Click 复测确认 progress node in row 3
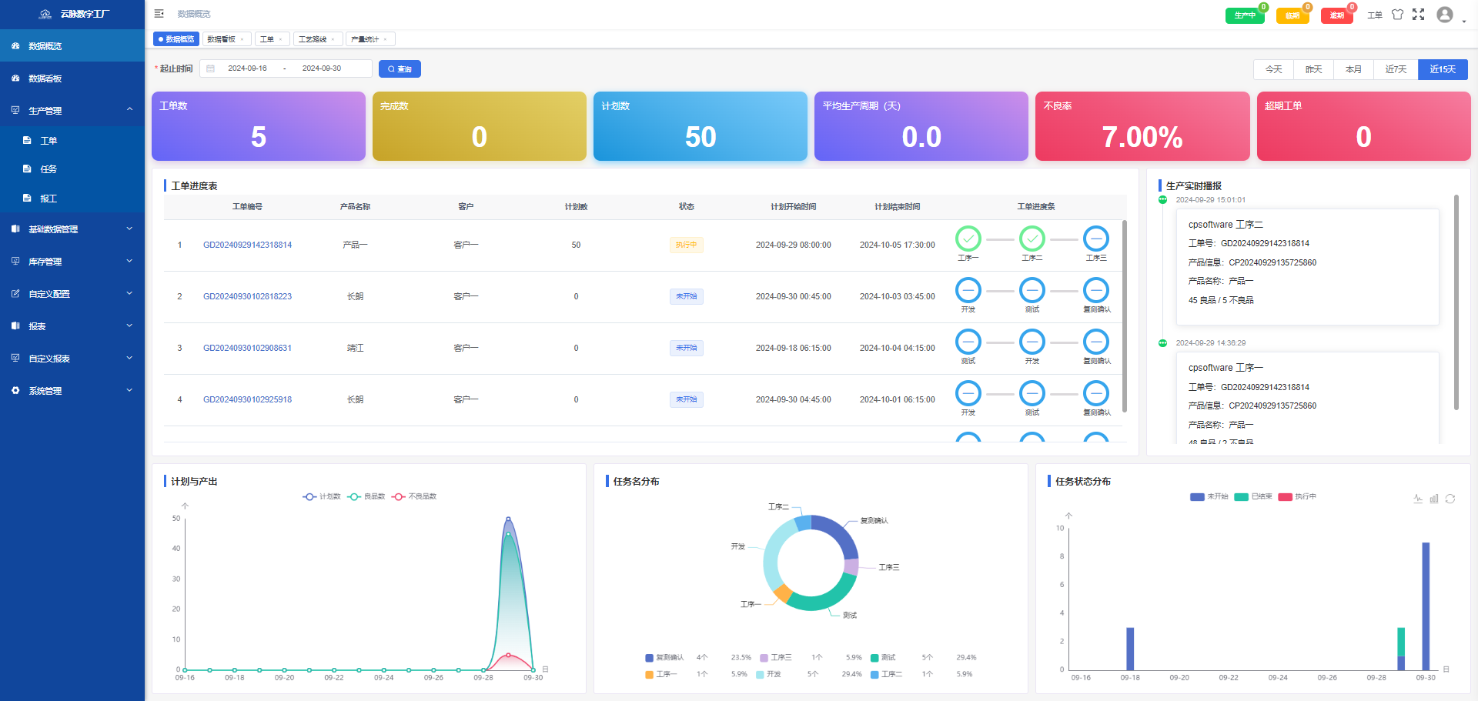This screenshot has height=701, width=1478. tap(1096, 342)
